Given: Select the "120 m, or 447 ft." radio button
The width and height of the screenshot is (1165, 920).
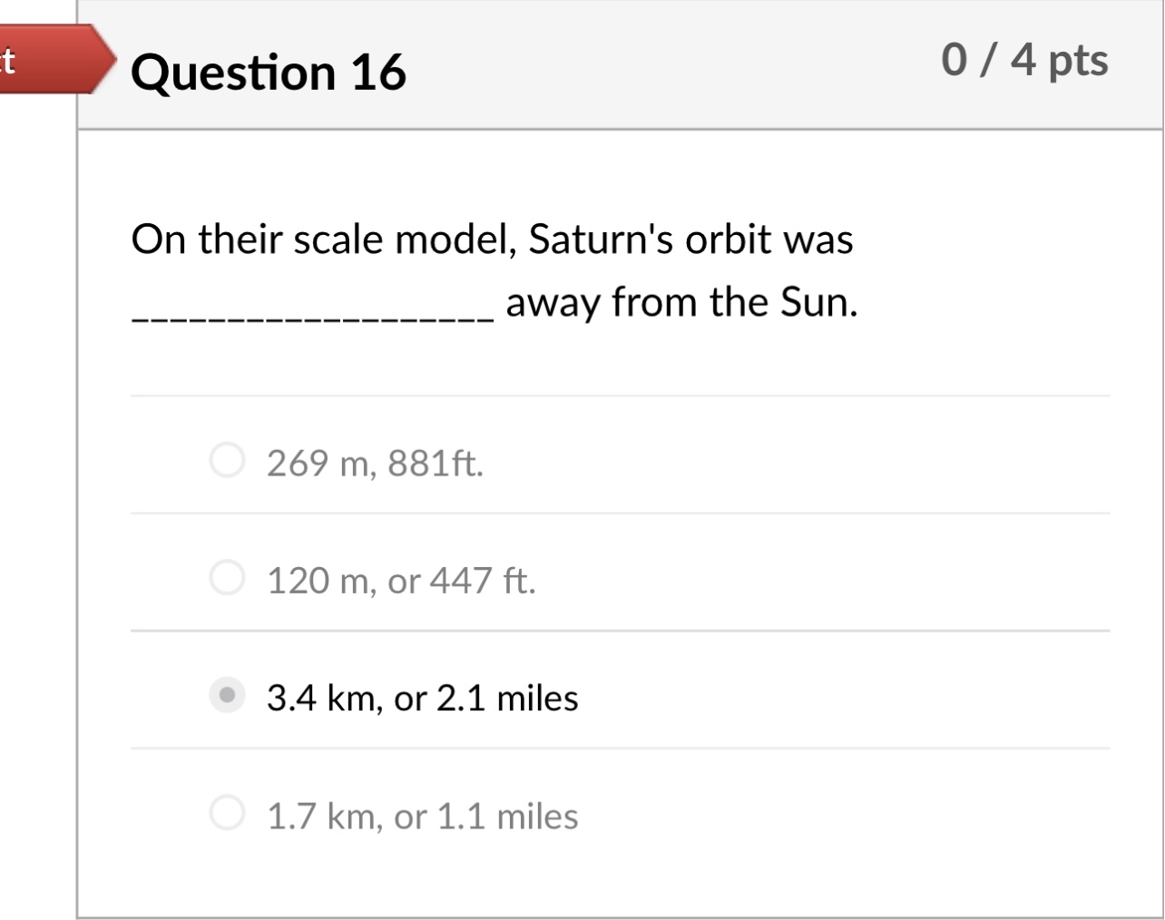Looking at the screenshot, I should tap(227, 575).
